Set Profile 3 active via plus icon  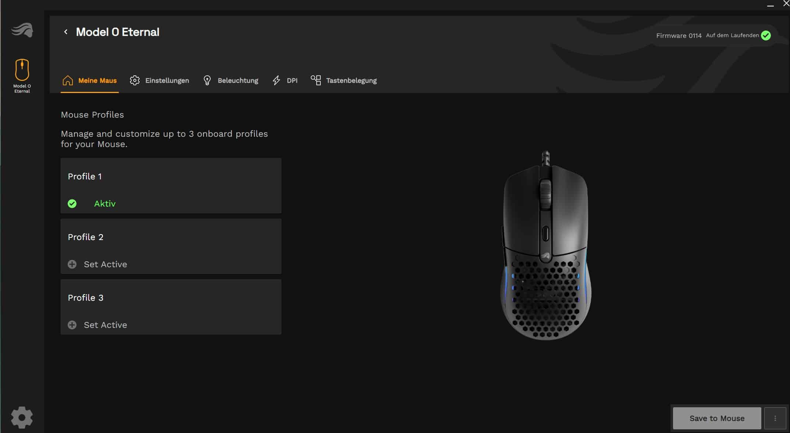pos(72,325)
